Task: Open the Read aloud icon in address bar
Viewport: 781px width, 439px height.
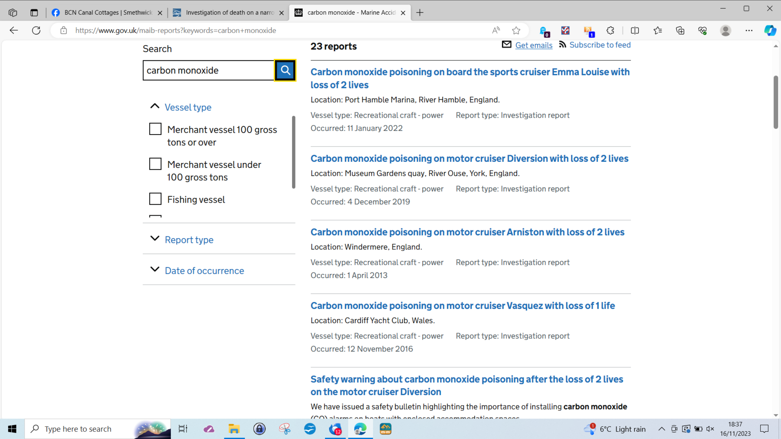Action: 496,30
